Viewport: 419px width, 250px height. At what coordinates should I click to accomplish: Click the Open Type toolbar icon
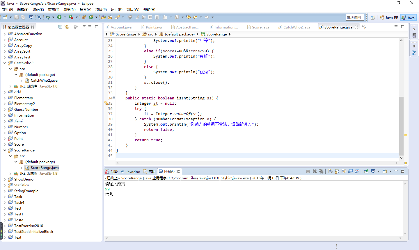(103, 17)
